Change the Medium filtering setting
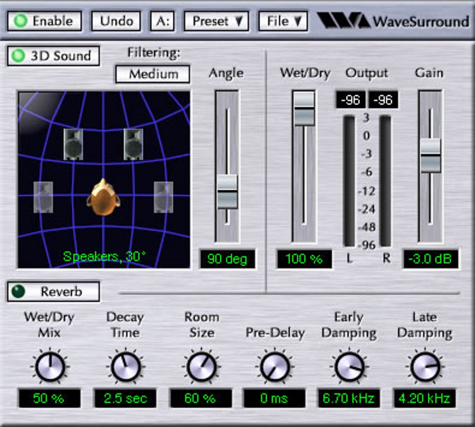Image resolution: width=475 pixels, height=427 pixels. 153,74
